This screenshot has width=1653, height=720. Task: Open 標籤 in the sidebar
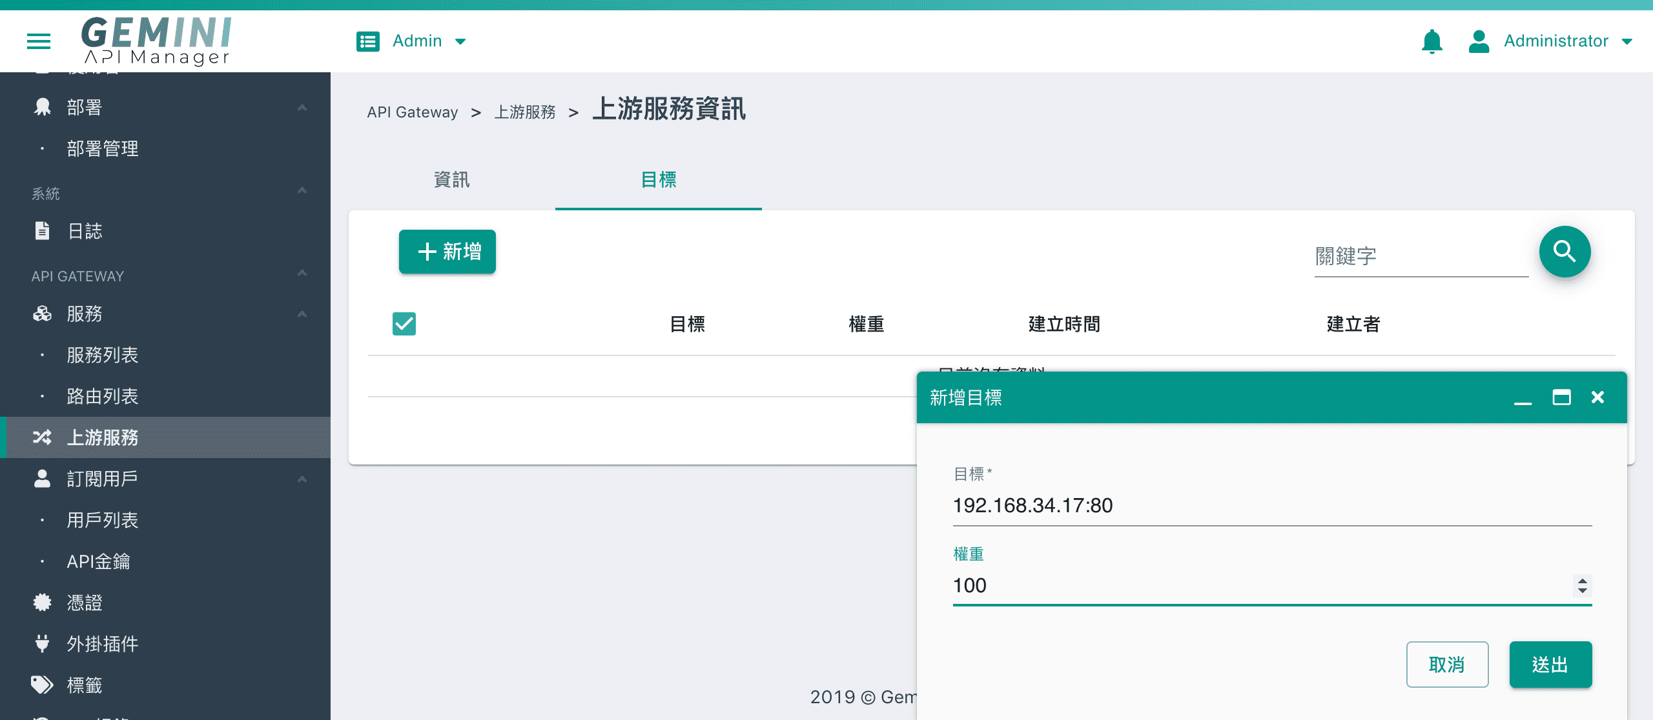click(x=84, y=685)
